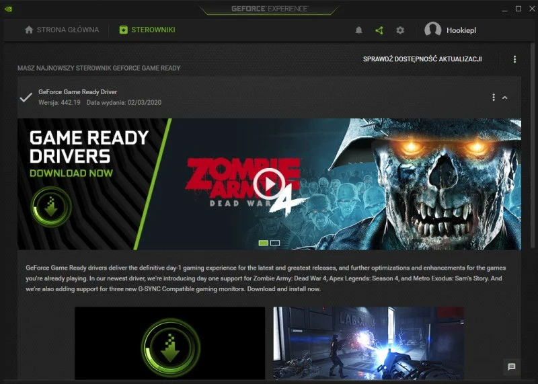Open settings via the gear icon
Screen dimensions: 538x384
400,30
